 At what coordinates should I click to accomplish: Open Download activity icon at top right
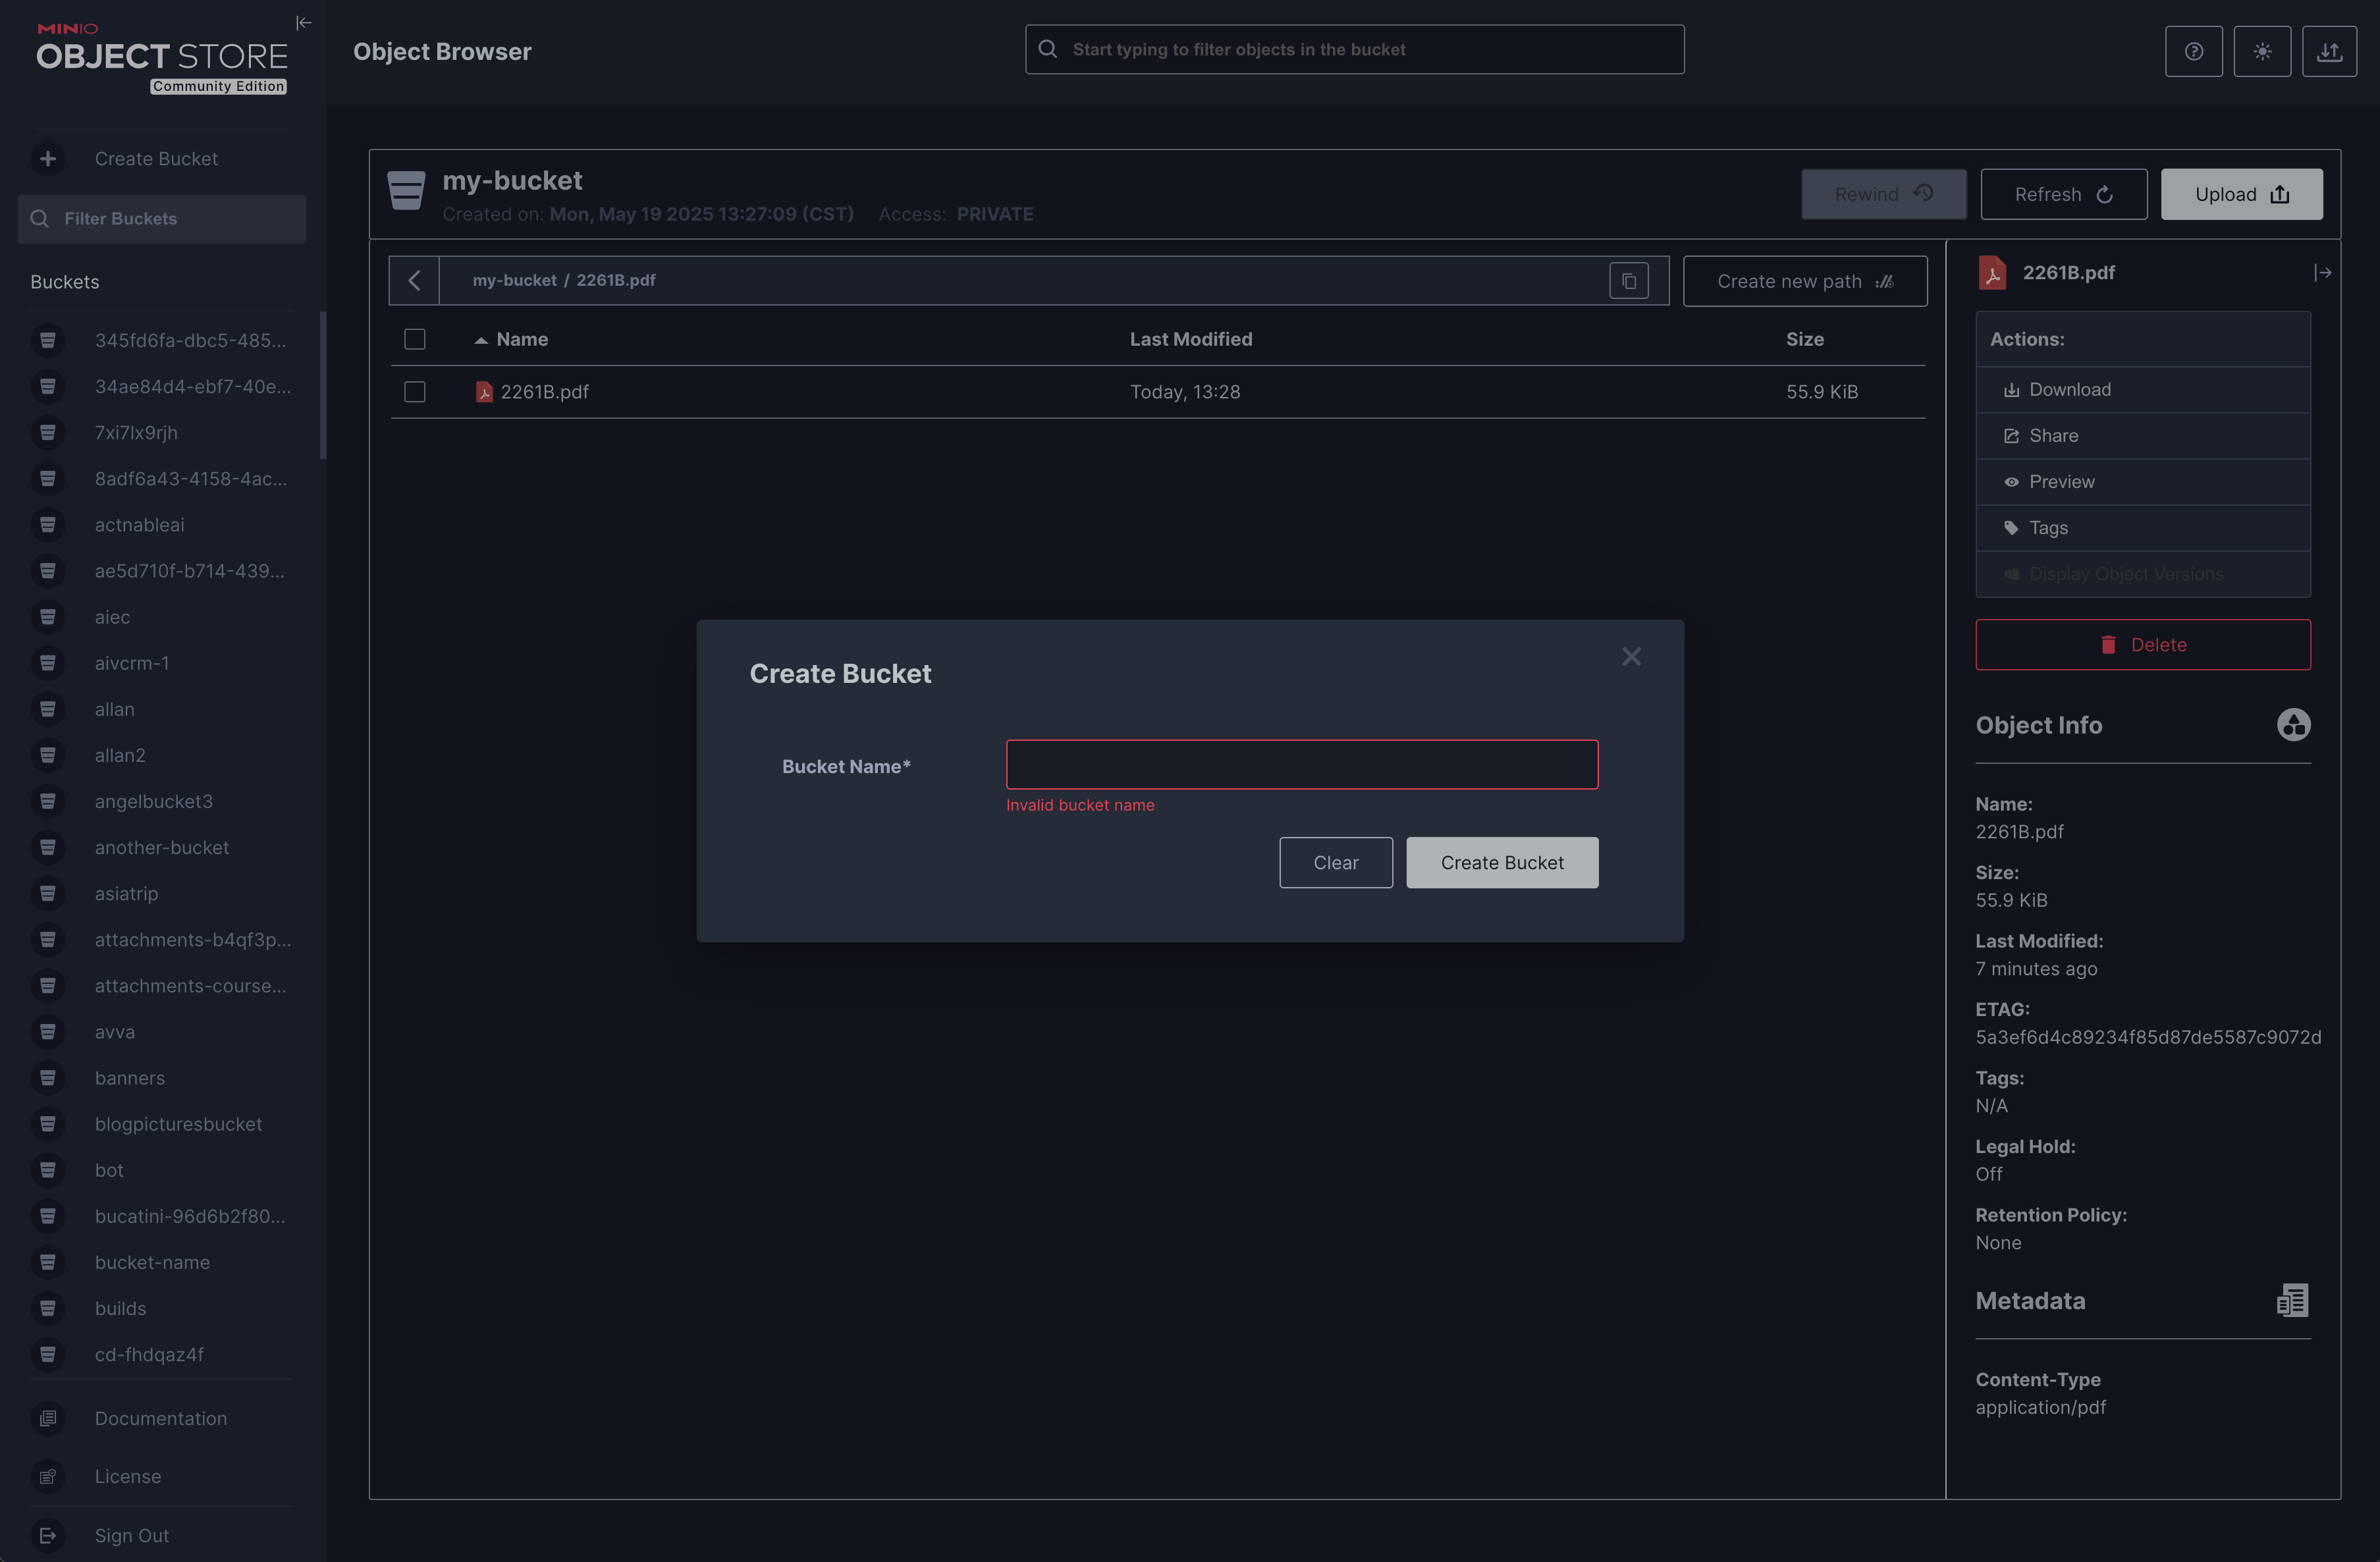2330,51
